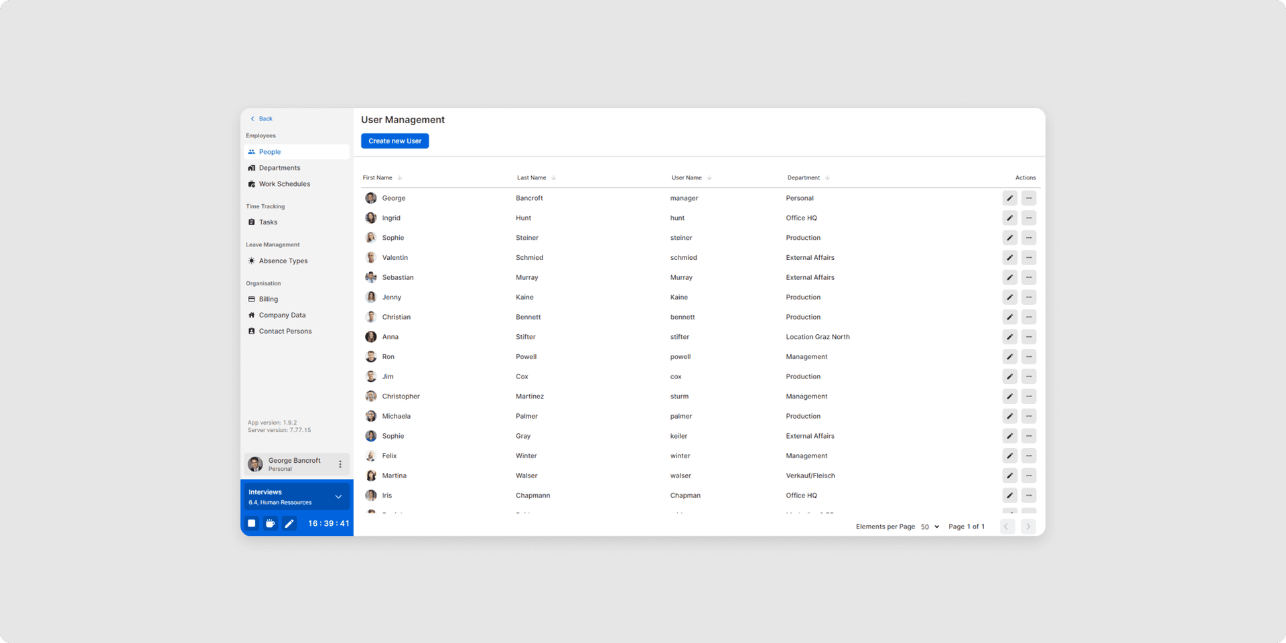Click the edit pencil for George Bancroft
Viewport: 1286px width, 643px height.
1009,198
